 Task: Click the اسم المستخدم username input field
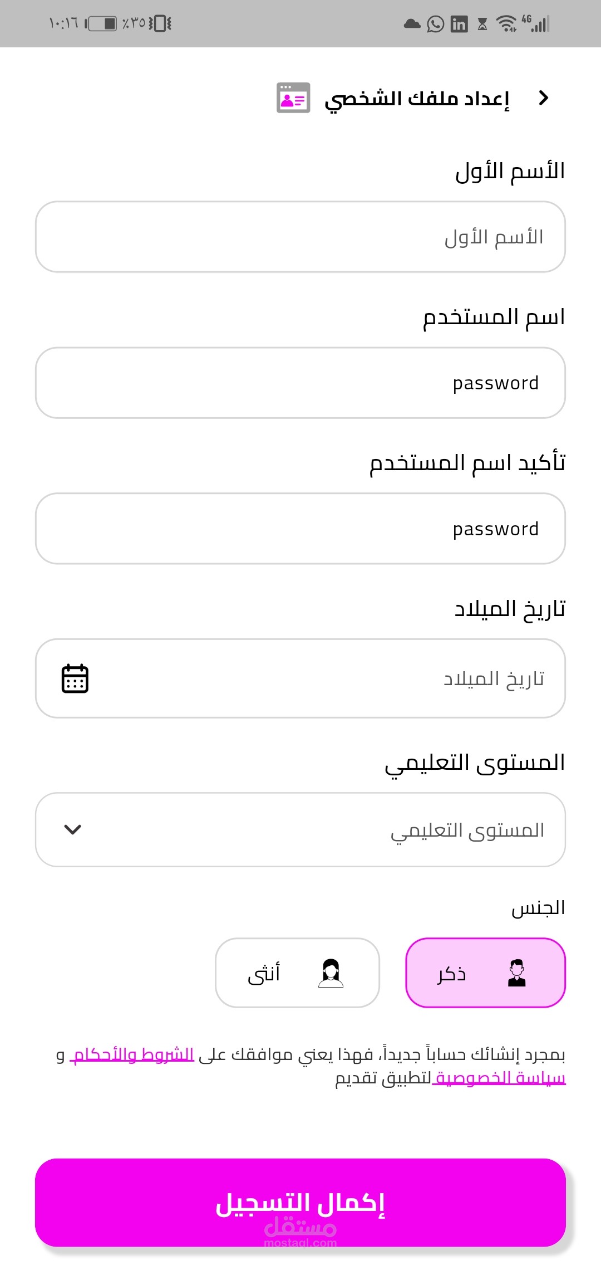tap(300, 383)
